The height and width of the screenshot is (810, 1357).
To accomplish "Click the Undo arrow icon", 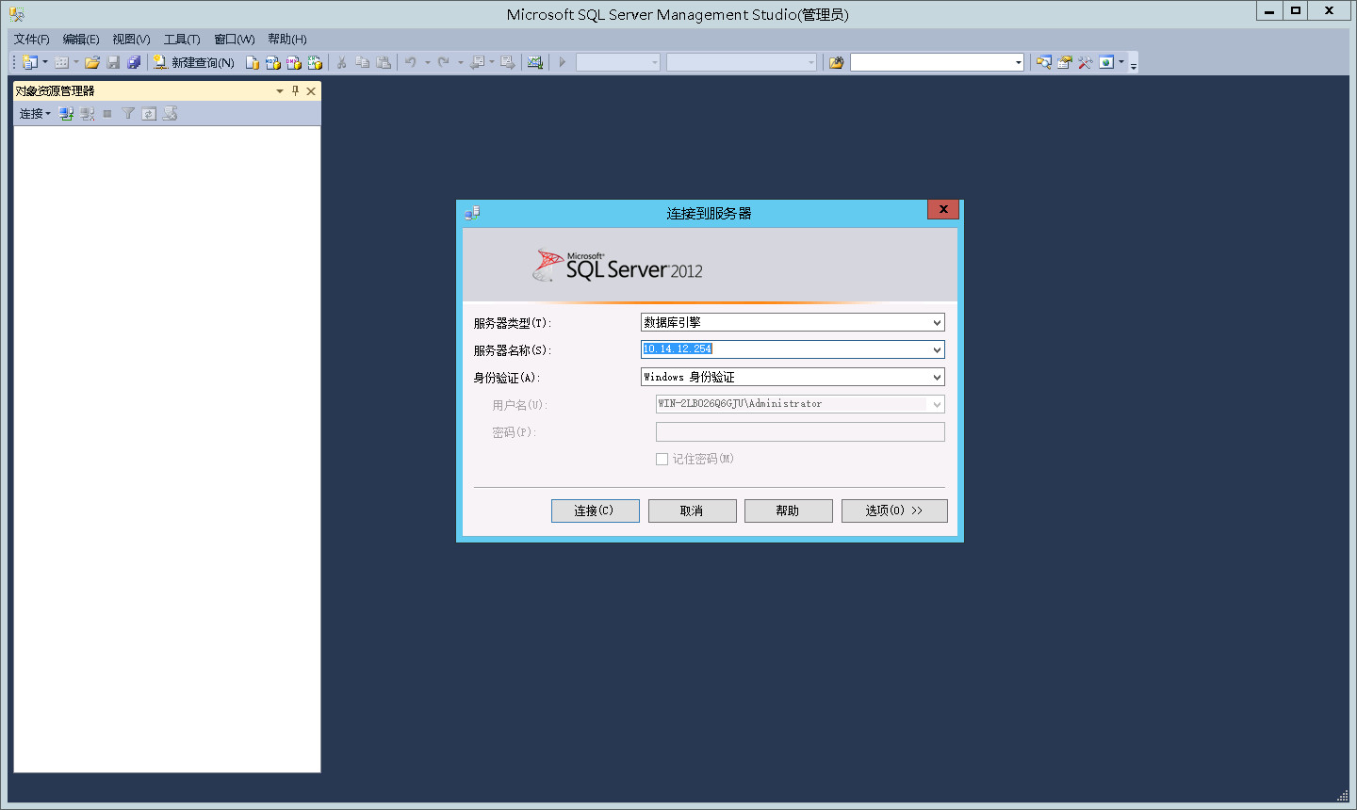I will (x=411, y=62).
